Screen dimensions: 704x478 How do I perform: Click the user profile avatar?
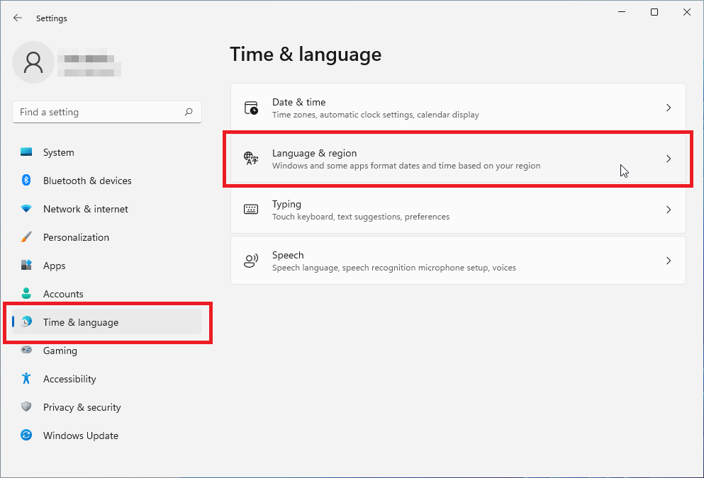33,62
